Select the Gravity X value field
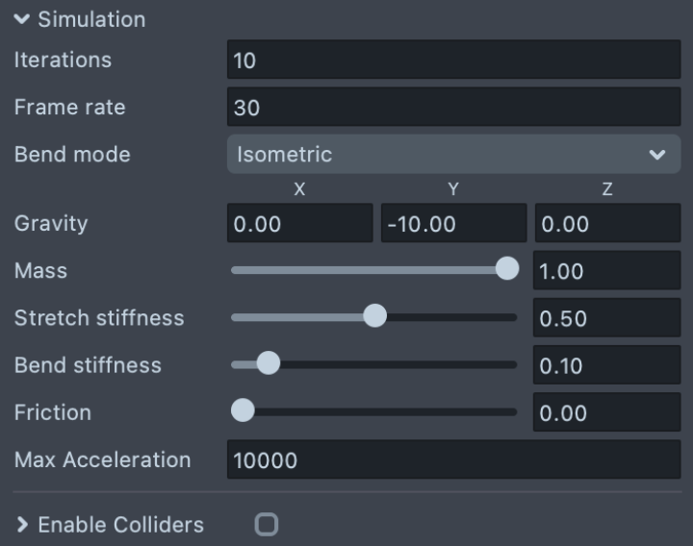This screenshot has width=693, height=546. coord(299,224)
